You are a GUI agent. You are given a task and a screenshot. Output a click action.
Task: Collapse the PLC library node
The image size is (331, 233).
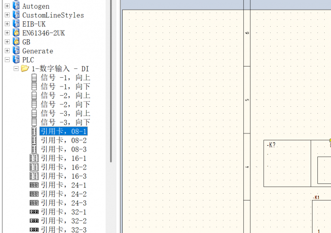[7, 60]
